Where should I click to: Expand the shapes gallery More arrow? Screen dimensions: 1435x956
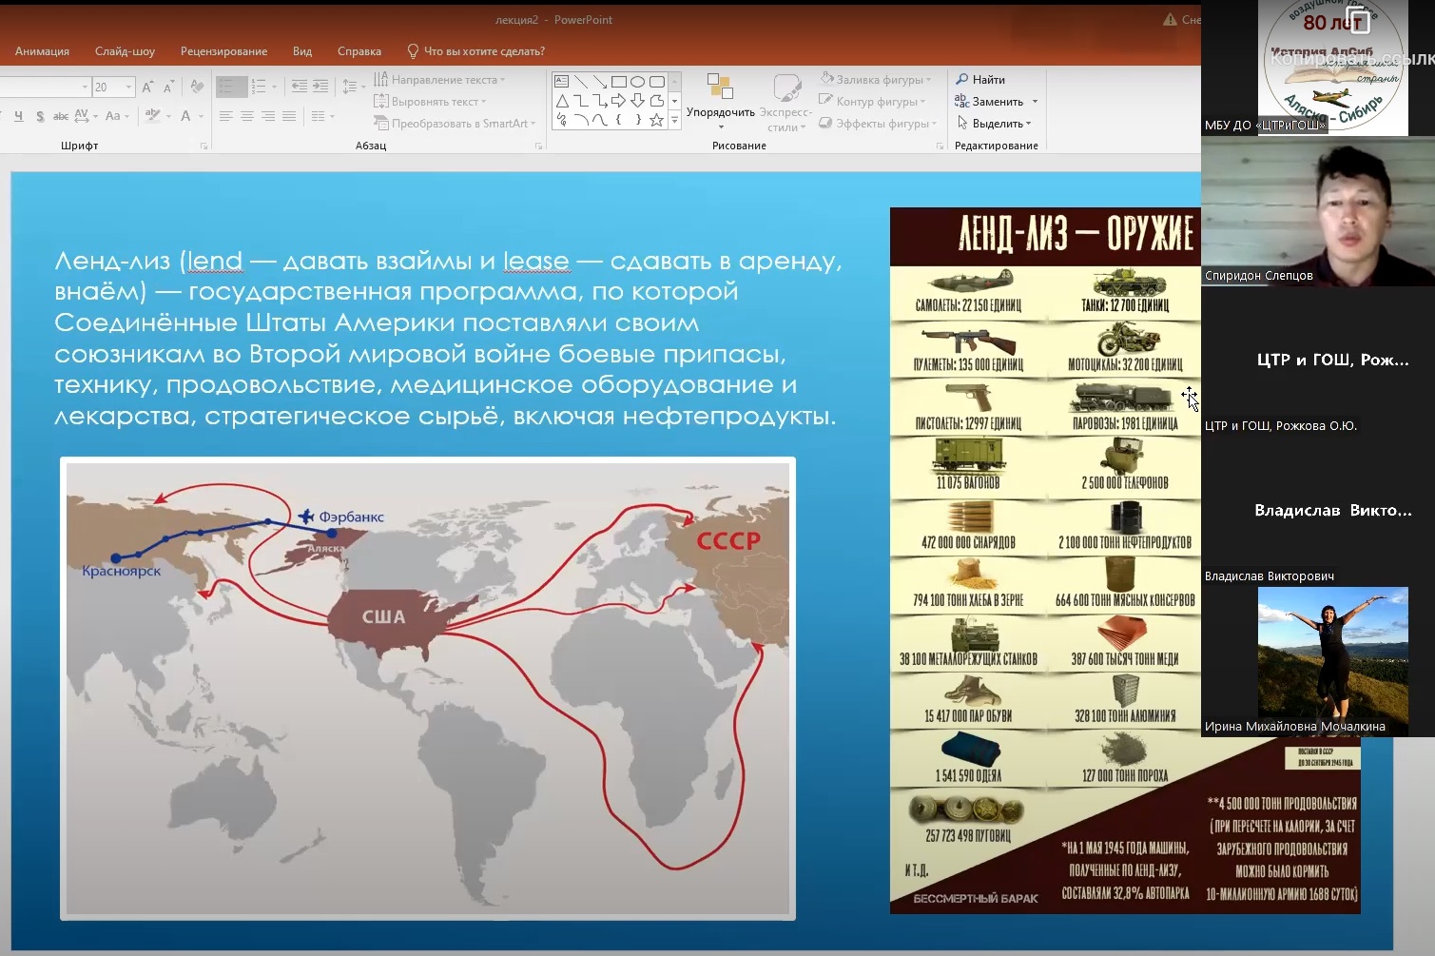point(674,120)
